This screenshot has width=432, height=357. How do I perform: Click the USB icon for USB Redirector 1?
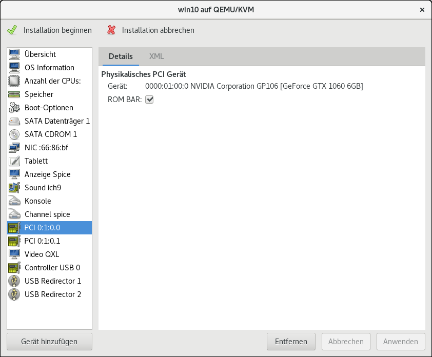click(14, 281)
